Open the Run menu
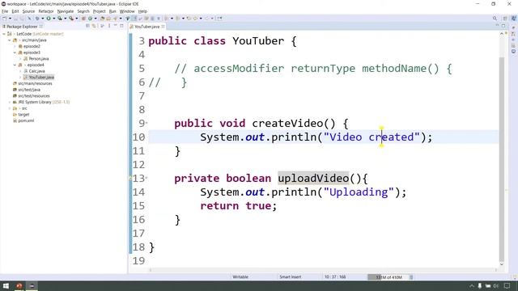This screenshot has height=291, width=518. point(113,11)
